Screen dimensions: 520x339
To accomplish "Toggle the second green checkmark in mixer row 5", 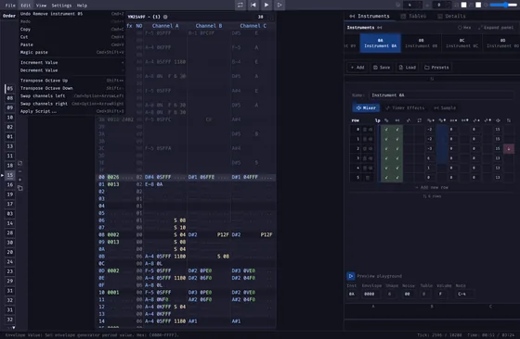I will coord(397,178).
